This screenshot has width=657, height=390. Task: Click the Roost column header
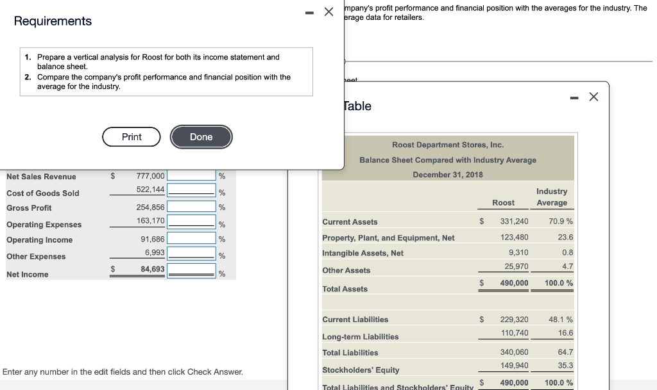[x=503, y=202]
